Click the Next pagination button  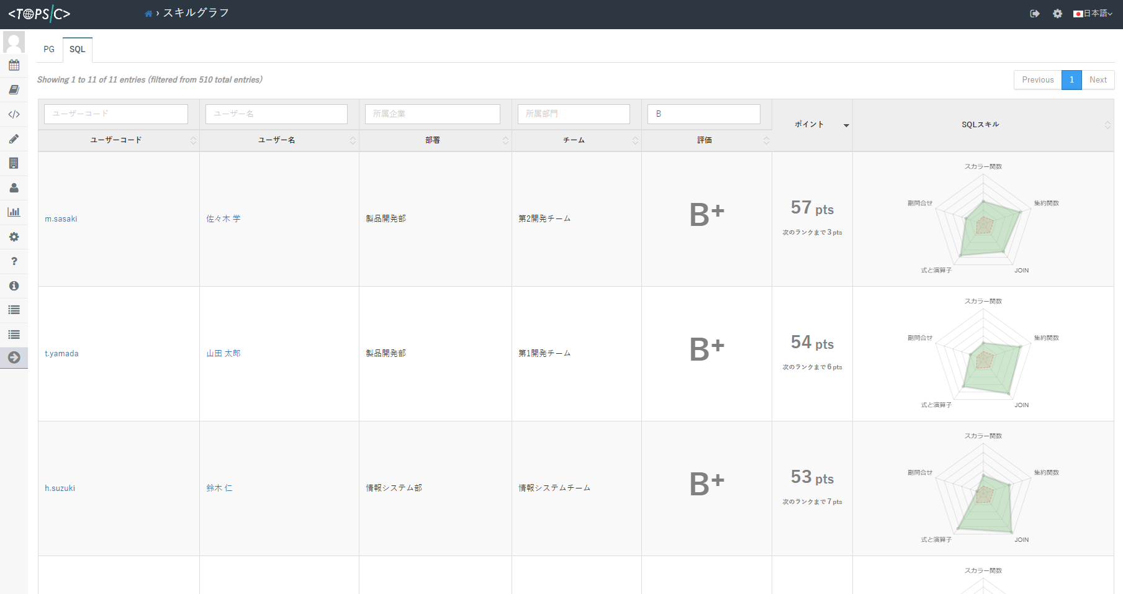(1098, 80)
